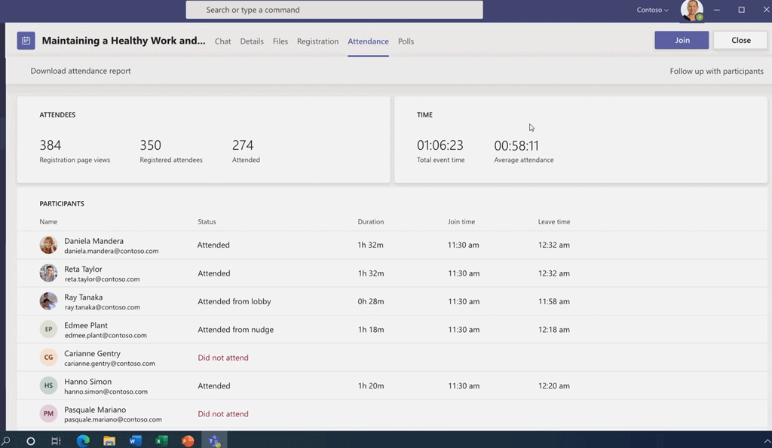Viewport: 772px width, 448px height.
Task: Open PowerPoint from the taskbar
Action: click(188, 440)
